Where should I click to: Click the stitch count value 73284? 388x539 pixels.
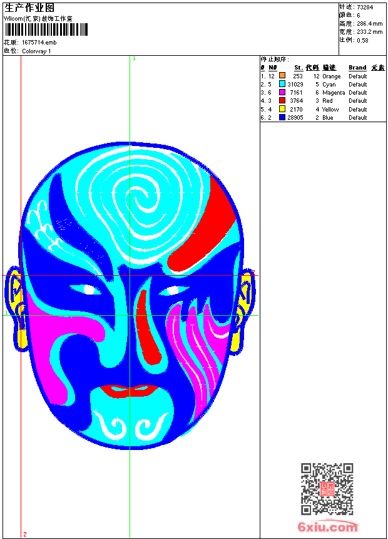pyautogui.click(x=365, y=7)
